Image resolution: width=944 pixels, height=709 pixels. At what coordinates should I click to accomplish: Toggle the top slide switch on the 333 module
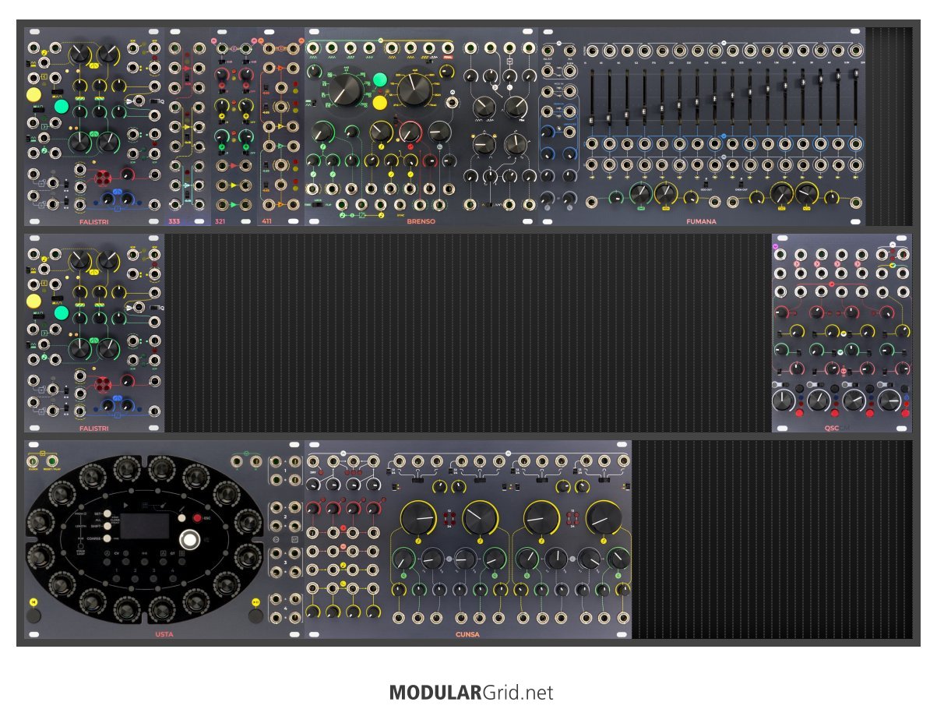pyautogui.click(x=187, y=78)
